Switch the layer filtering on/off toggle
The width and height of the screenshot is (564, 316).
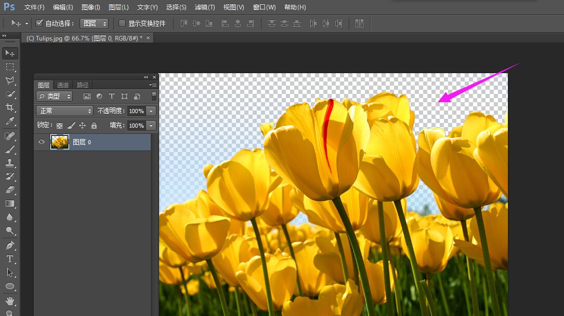[x=154, y=96]
